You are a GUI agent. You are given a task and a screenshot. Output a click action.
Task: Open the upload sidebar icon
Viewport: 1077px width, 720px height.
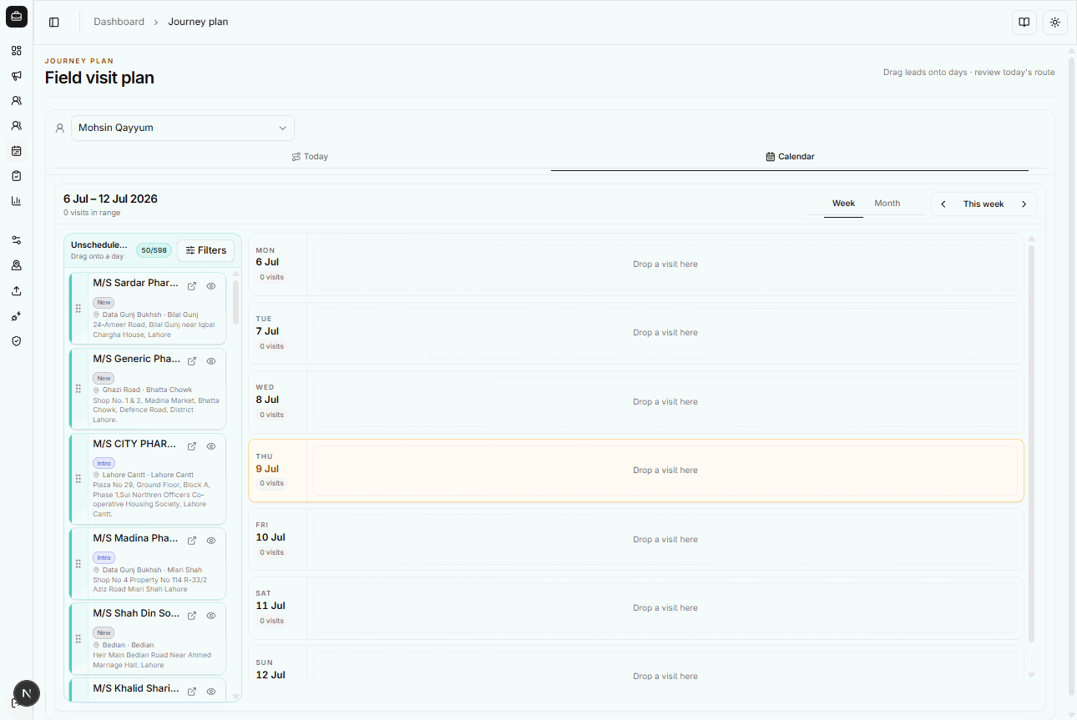tap(16, 291)
